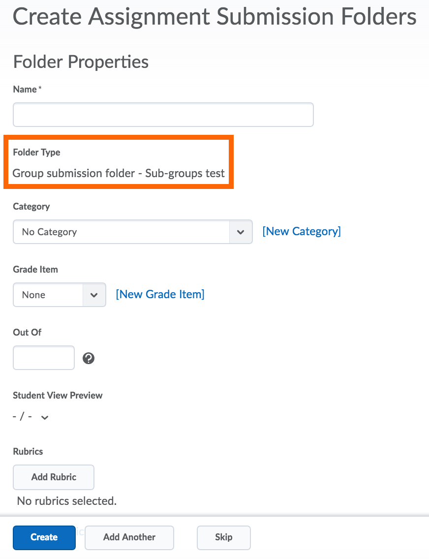
Task: Follow the New Grade Item link
Action: (160, 294)
